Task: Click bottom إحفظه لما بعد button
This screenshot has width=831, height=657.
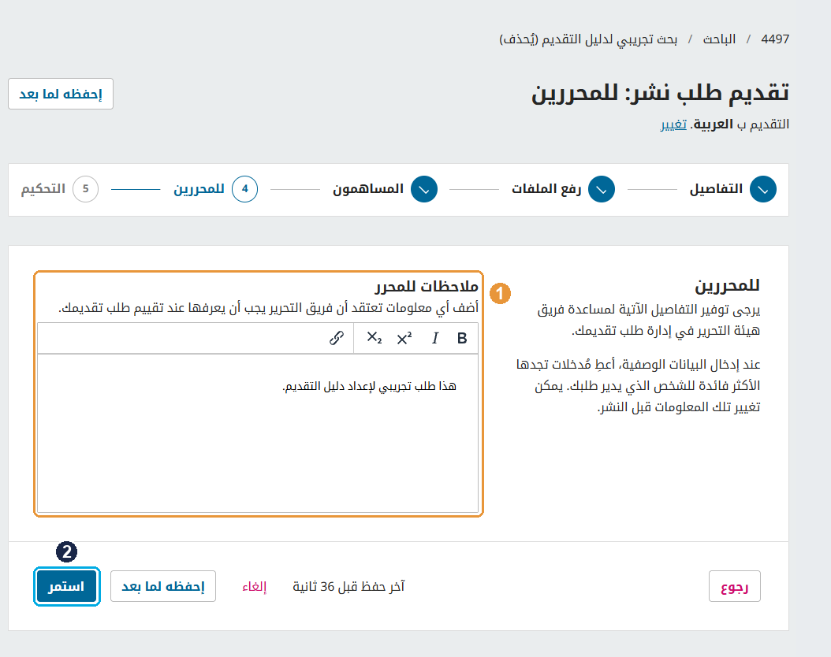Action: (163, 586)
